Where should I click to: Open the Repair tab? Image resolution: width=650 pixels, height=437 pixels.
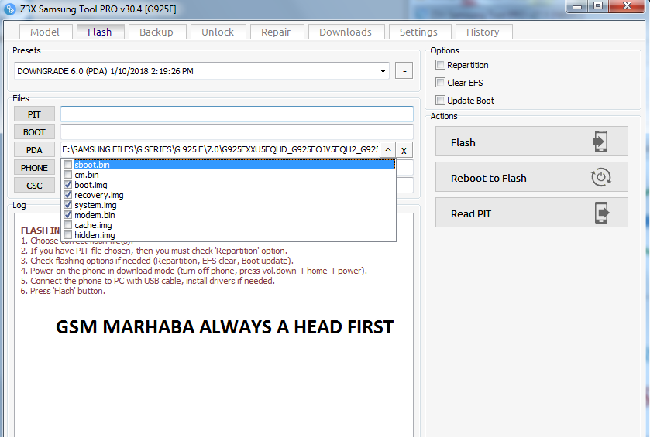click(x=277, y=32)
